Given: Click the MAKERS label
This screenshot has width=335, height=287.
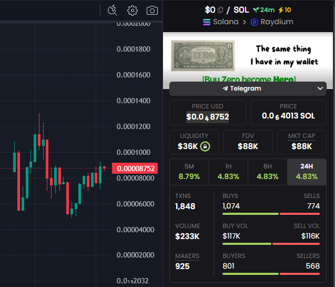Looking at the screenshot, I should pyautogui.click(x=187, y=256).
